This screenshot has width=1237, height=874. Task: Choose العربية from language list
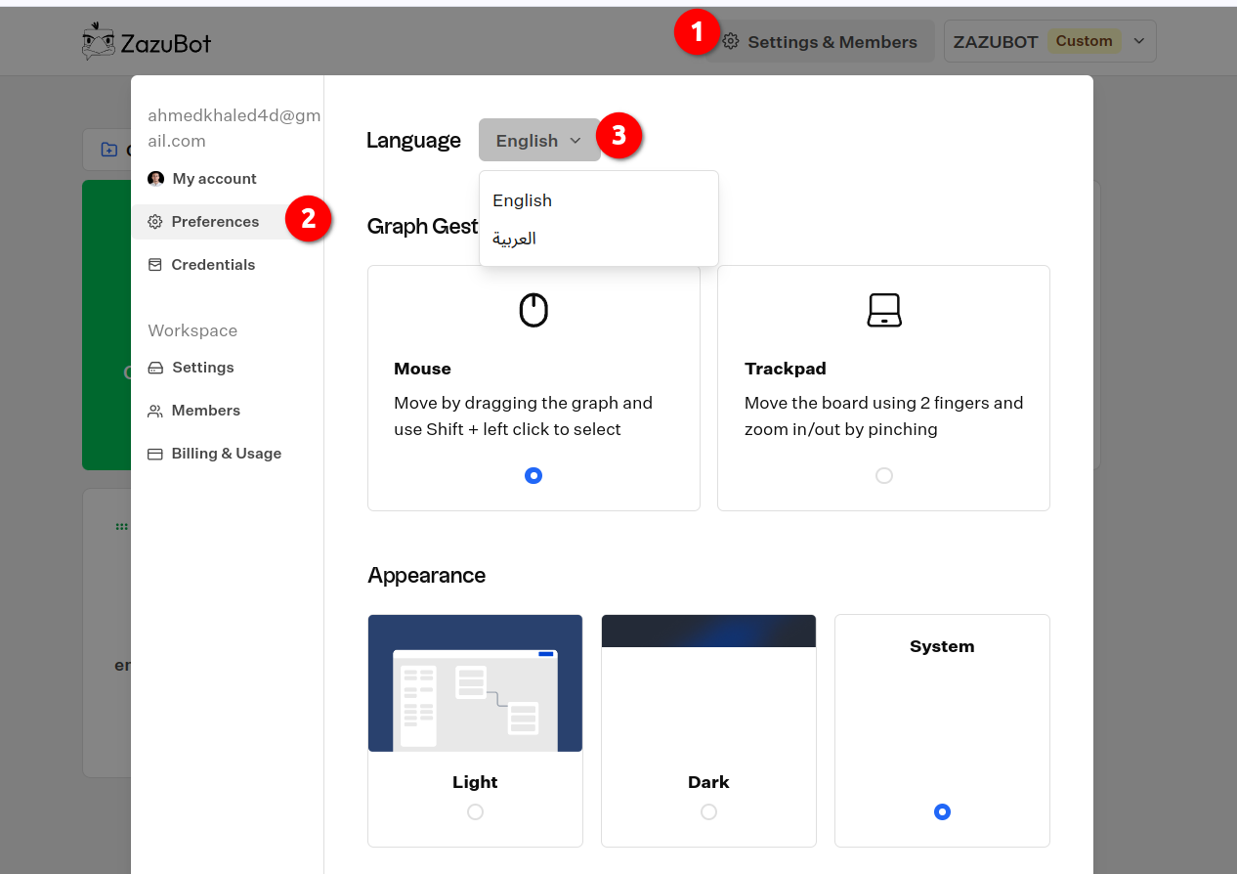599,239
